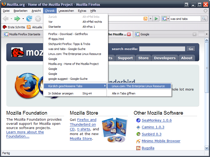Open the Back history dropdown arrow
The image size is (210, 157).
point(11,19)
